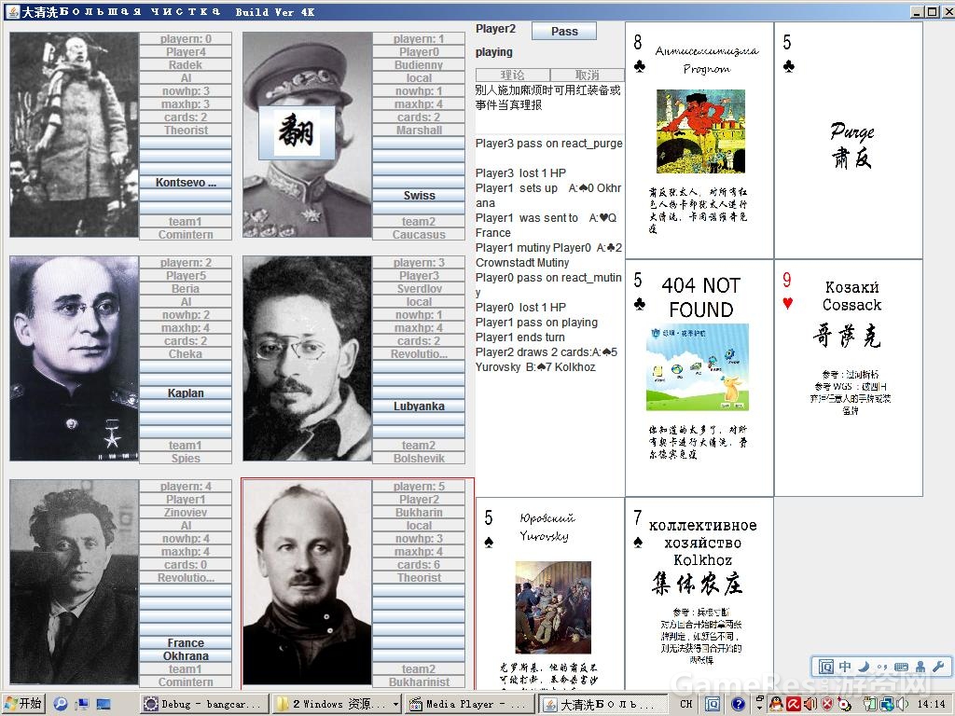Click the Swiss equipment slot of Budienny
Viewport: 955px width, 716px height.
[419, 196]
